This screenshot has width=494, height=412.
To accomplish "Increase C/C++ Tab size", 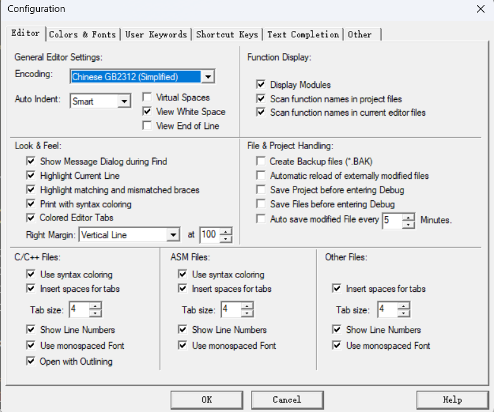I will (95, 306).
